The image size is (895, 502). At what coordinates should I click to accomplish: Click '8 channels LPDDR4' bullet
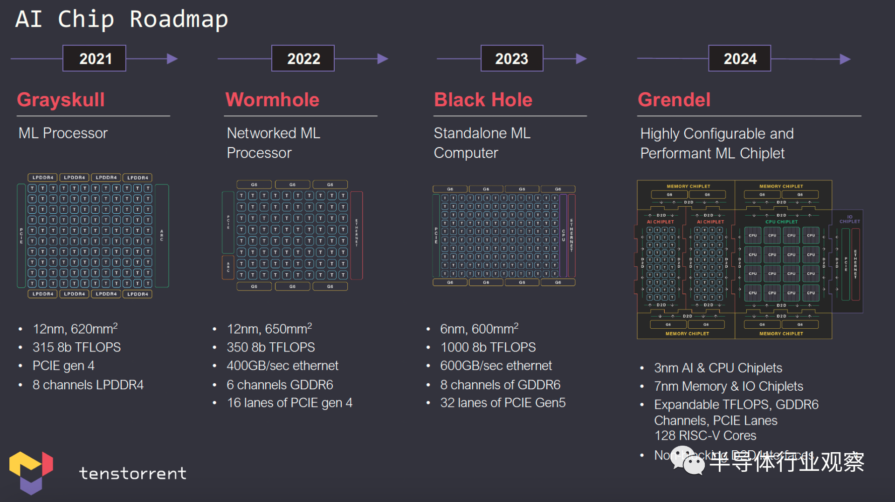tap(88, 385)
